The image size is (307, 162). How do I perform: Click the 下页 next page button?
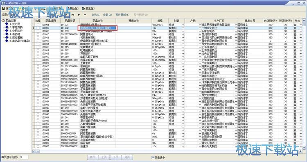click(116, 157)
